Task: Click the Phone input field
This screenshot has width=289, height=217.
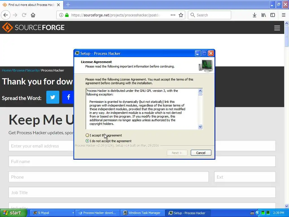Action: [x=109, y=177]
